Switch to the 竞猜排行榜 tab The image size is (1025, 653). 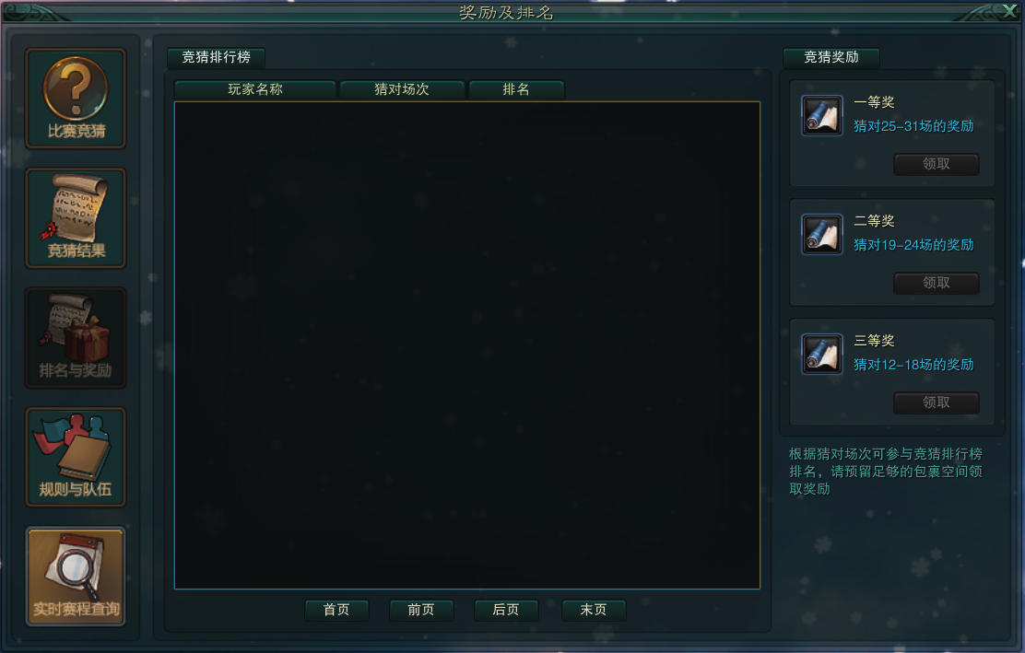coord(217,57)
